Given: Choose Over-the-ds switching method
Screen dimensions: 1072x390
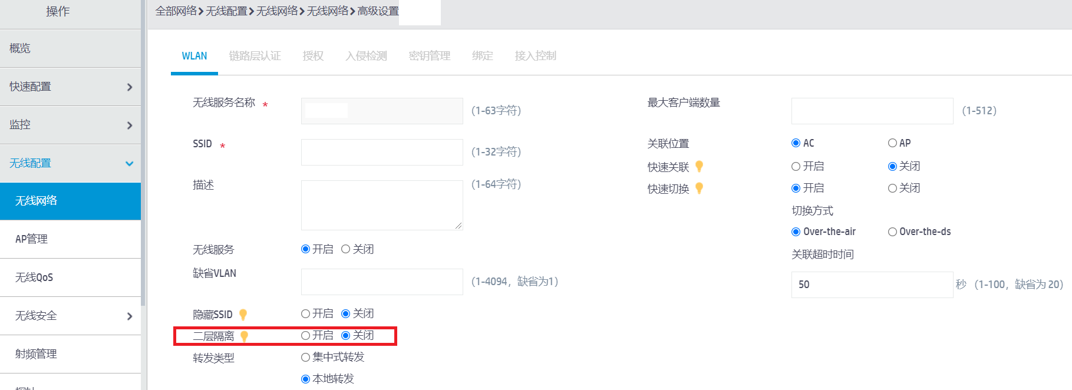Looking at the screenshot, I should (892, 232).
